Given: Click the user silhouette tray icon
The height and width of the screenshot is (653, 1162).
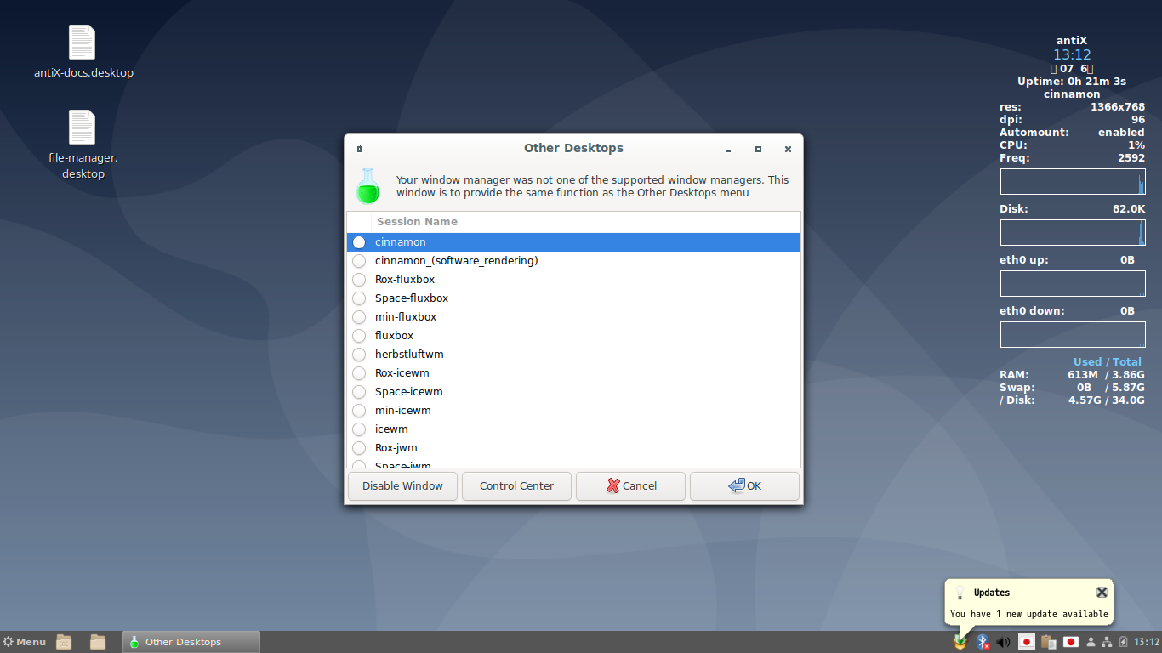Looking at the screenshot, I should click(1091, 642).
